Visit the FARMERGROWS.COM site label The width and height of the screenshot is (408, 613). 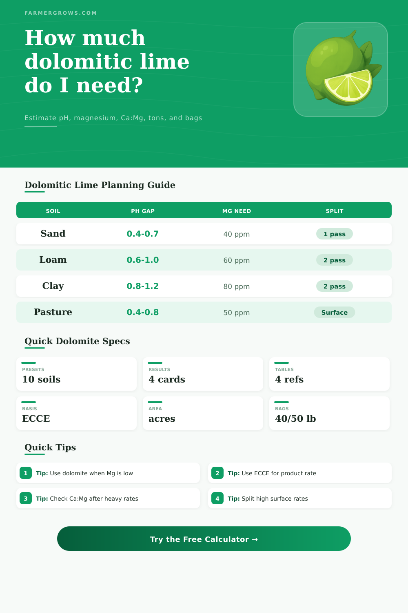point(61,13)
